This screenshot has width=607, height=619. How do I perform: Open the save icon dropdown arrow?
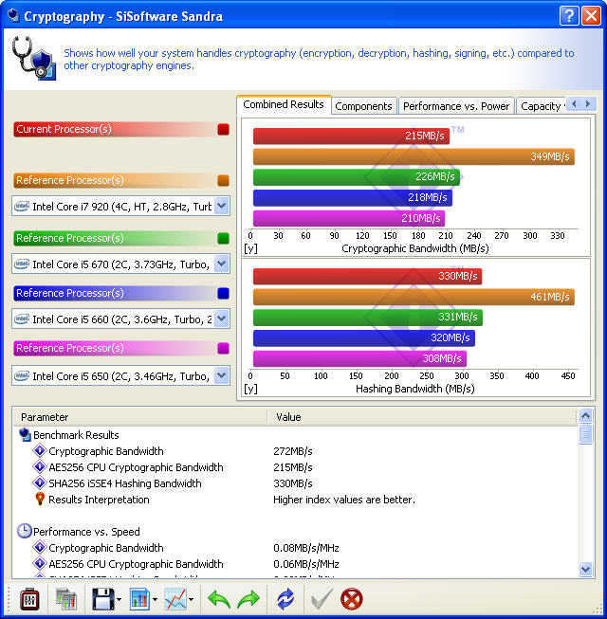coord(119,600)
